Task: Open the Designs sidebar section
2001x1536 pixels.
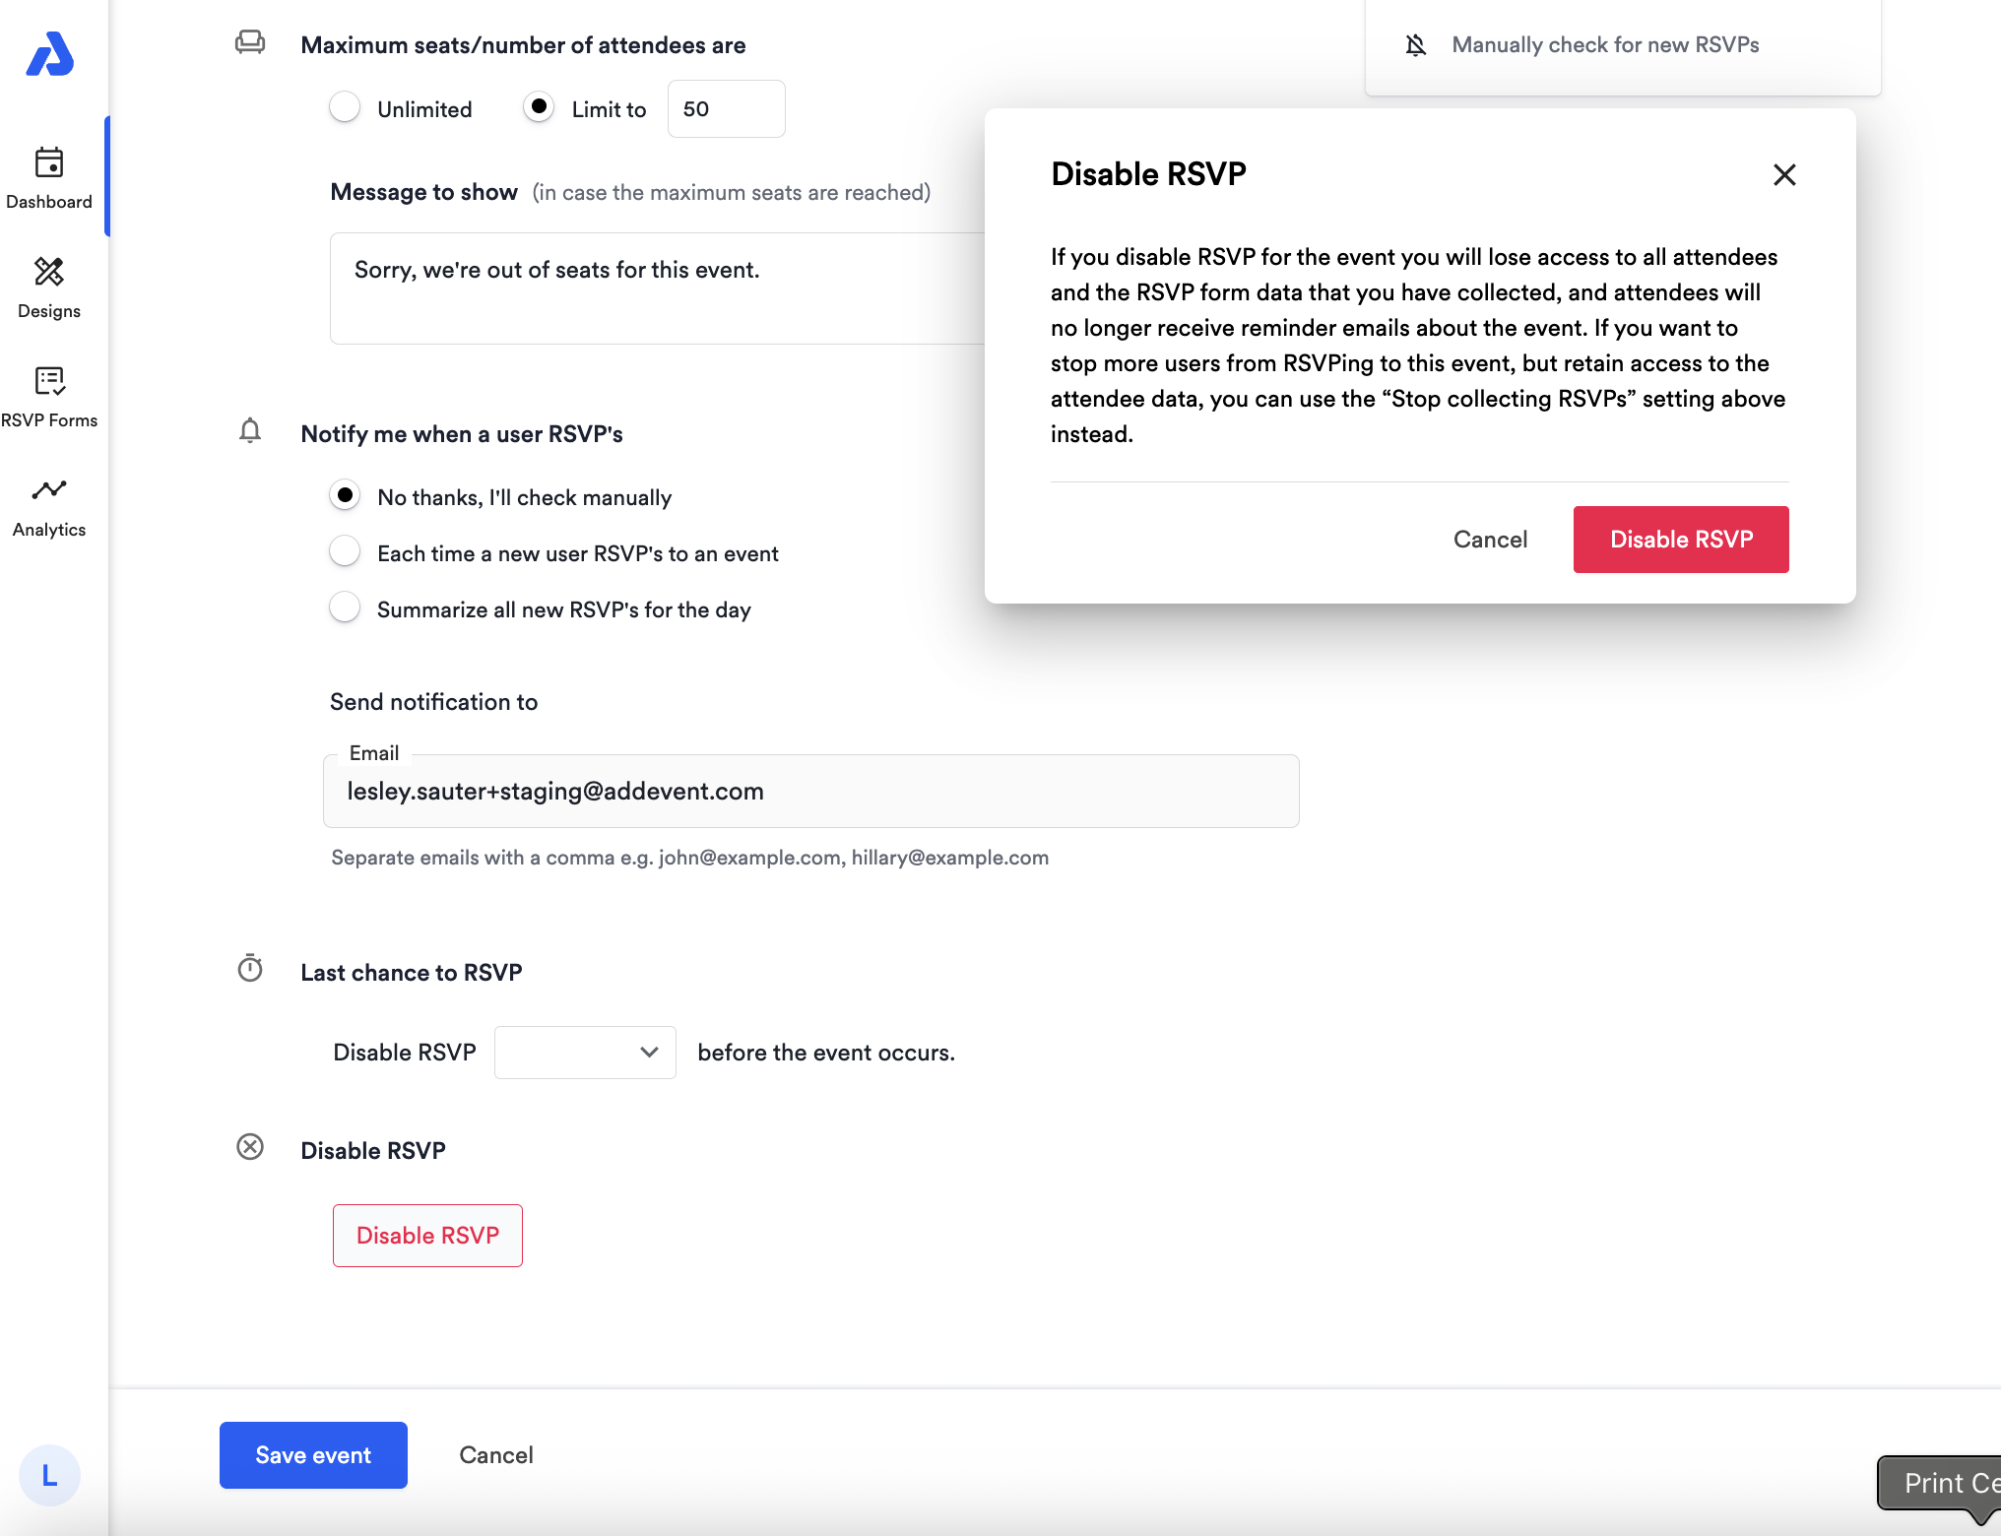Action: pyautogui.click(x=49, y=288)
